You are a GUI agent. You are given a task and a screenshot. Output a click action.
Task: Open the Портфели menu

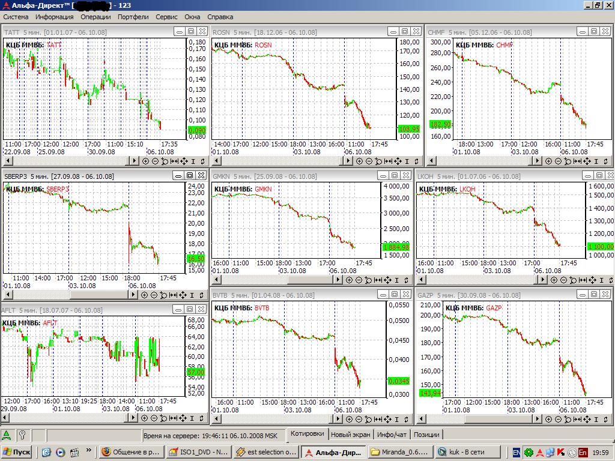(x=133, y=17)
